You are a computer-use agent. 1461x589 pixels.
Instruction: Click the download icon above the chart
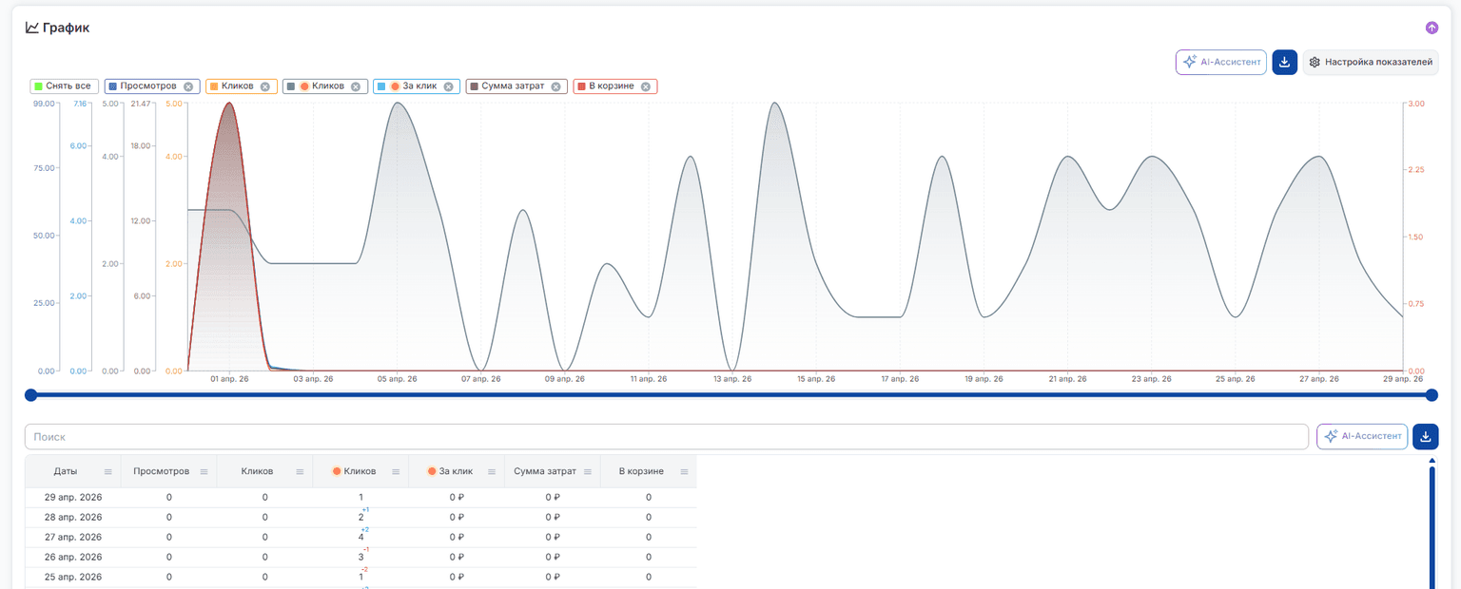point(1284,63)
